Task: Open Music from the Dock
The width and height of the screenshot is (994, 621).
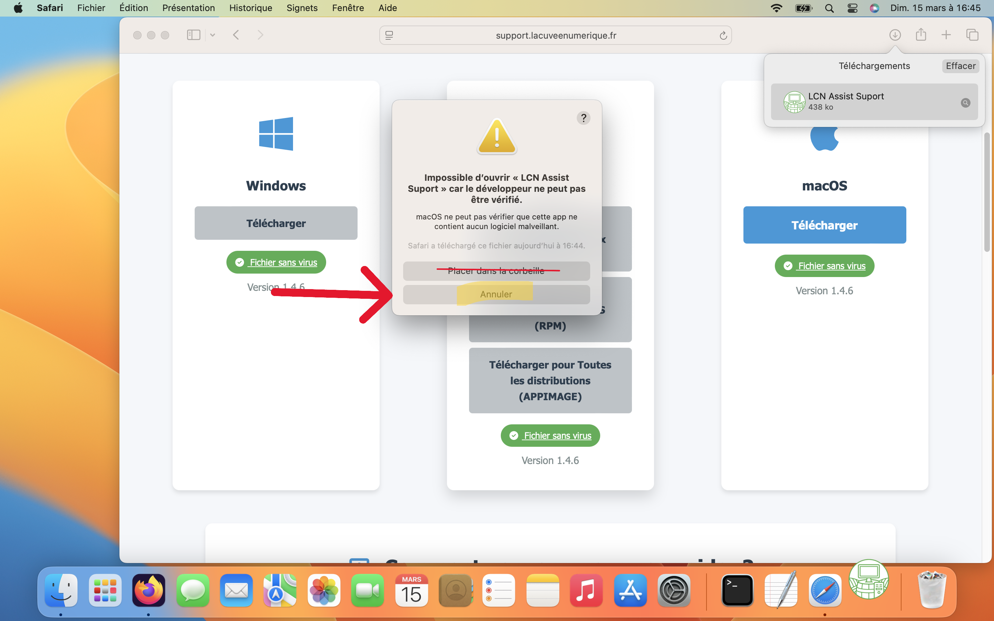Action: 586,591
